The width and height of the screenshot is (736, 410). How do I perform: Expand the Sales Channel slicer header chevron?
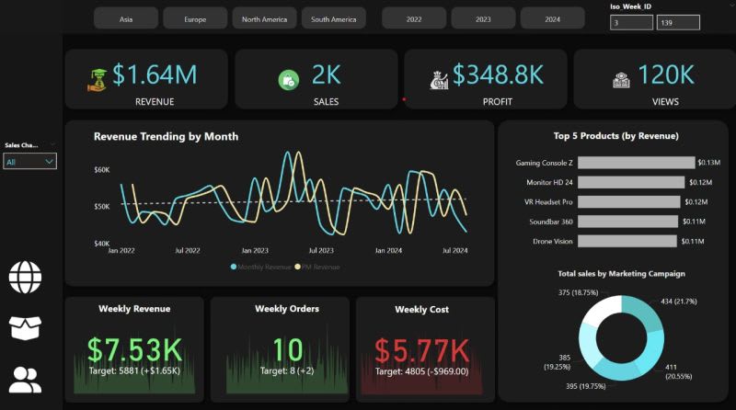pyautogui.click(x=52, y=144)
